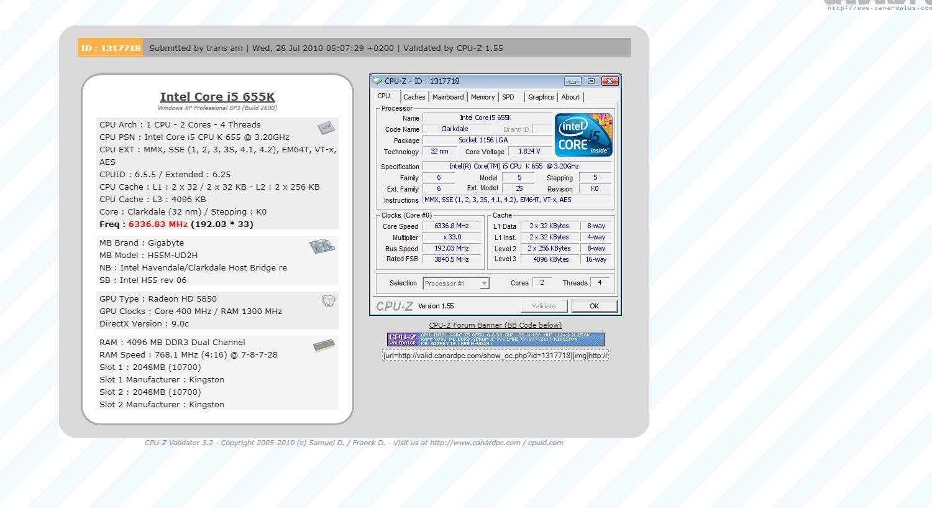Click the Core Speed 6336.8 MHz value
Screen dimensions: 932x508
coord(452,226)
